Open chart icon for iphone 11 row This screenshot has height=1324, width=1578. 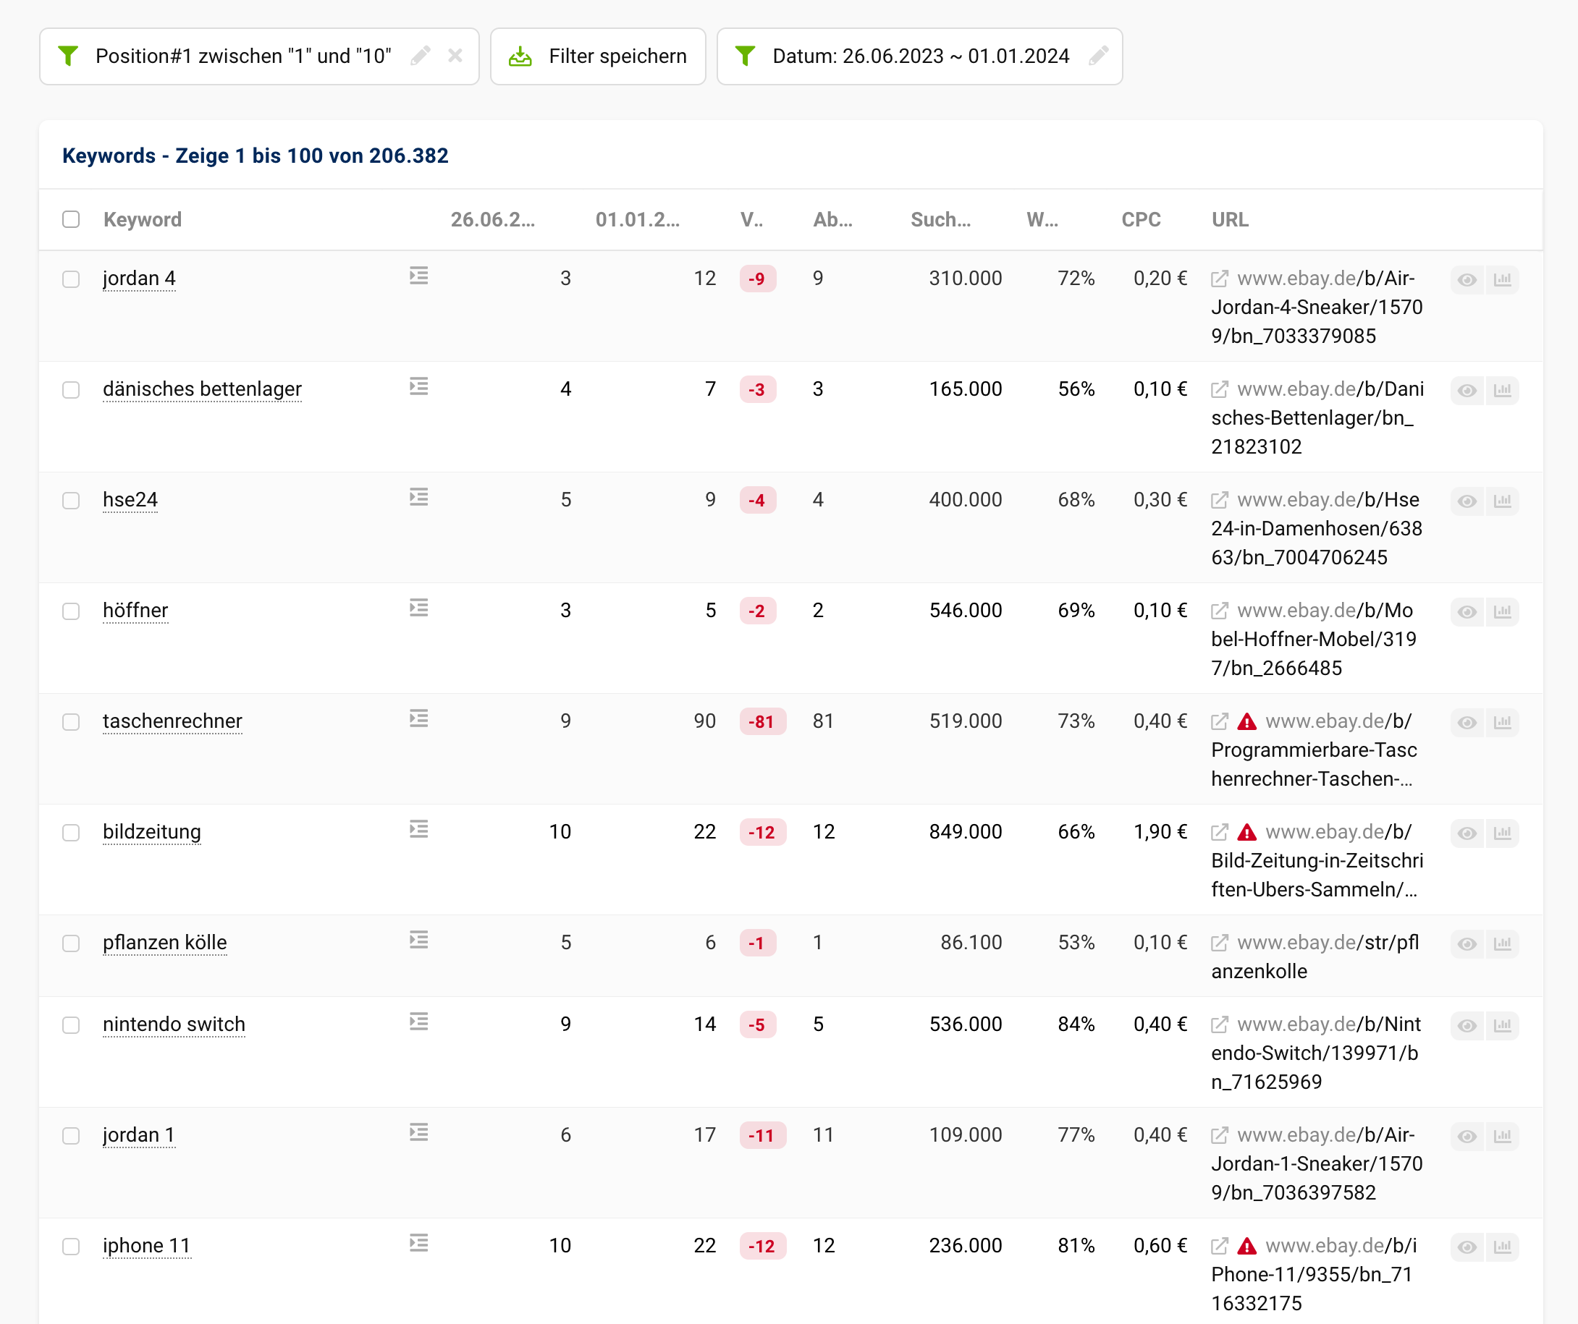coord(1502,1247)
